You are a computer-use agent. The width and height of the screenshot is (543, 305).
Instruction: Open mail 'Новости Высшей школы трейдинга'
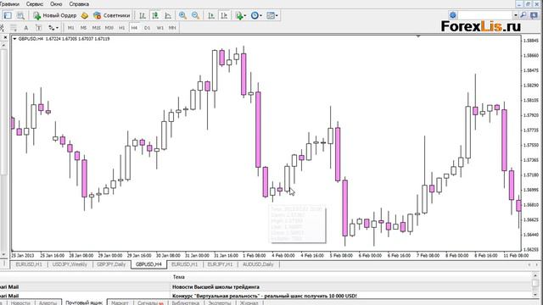click(216, 286)
